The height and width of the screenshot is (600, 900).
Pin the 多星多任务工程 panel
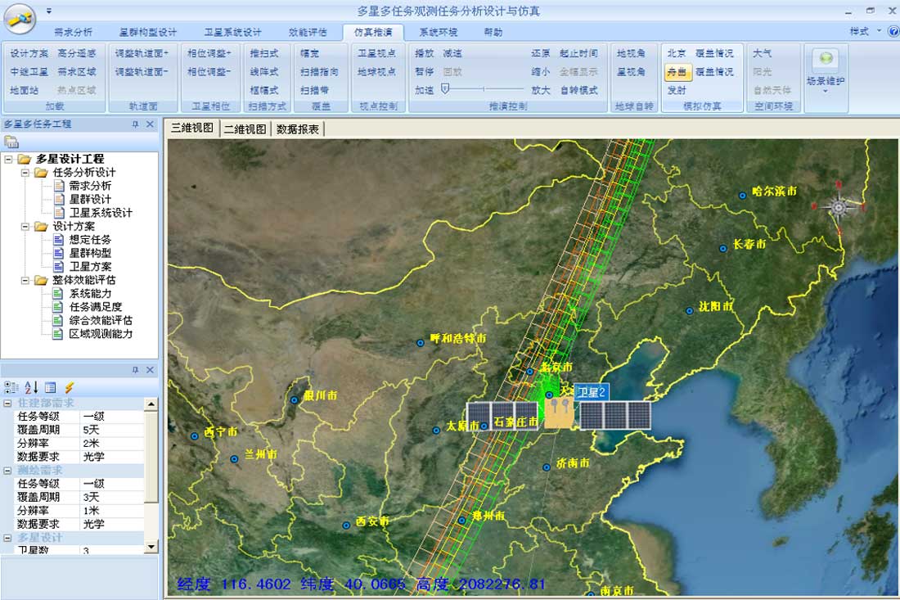pyautogui.click(x=136, y=124)
